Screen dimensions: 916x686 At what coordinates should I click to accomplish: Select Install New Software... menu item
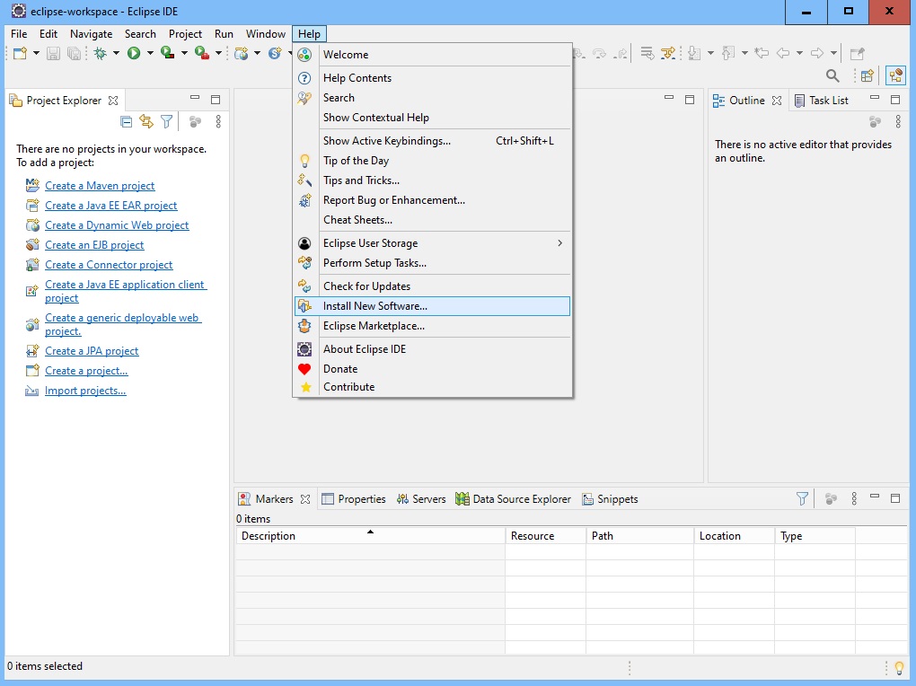[432, 306]
